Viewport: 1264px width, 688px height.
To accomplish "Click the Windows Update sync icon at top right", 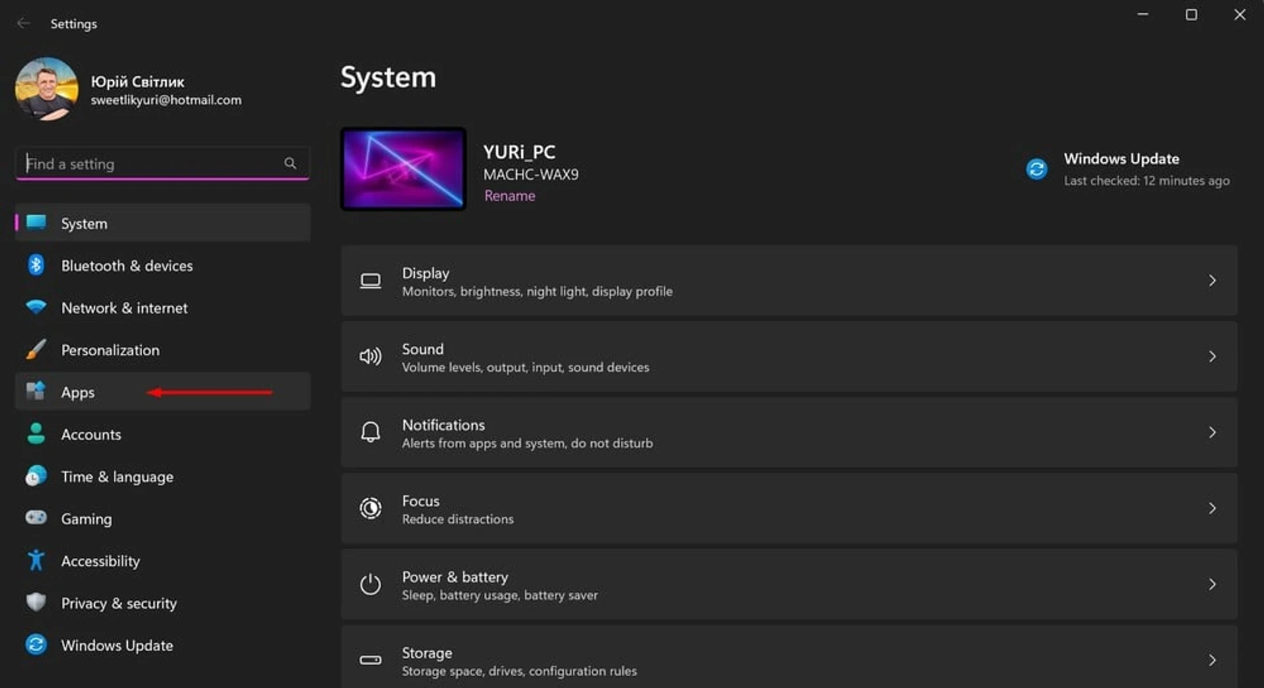I will click(1037, 169).
